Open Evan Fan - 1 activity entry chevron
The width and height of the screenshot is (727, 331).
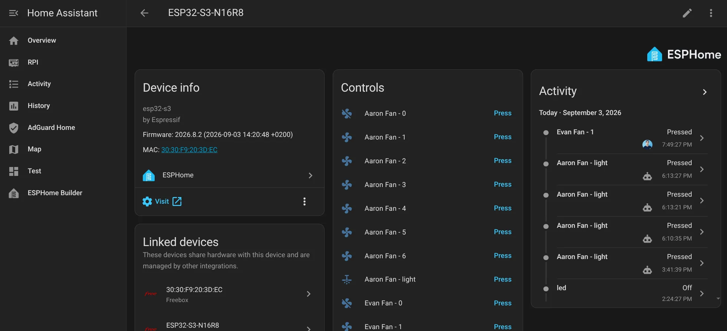pyautogui.click(x=702, y=138)
